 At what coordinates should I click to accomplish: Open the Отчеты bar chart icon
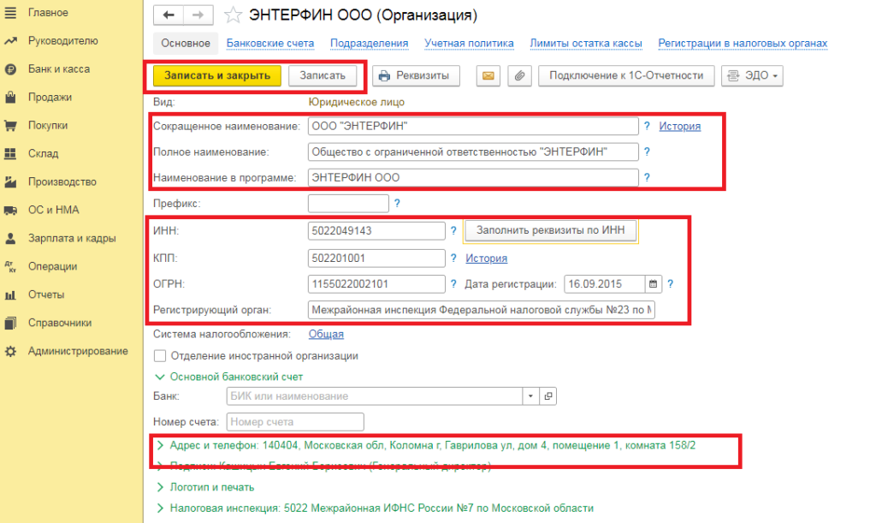point(10,294)
